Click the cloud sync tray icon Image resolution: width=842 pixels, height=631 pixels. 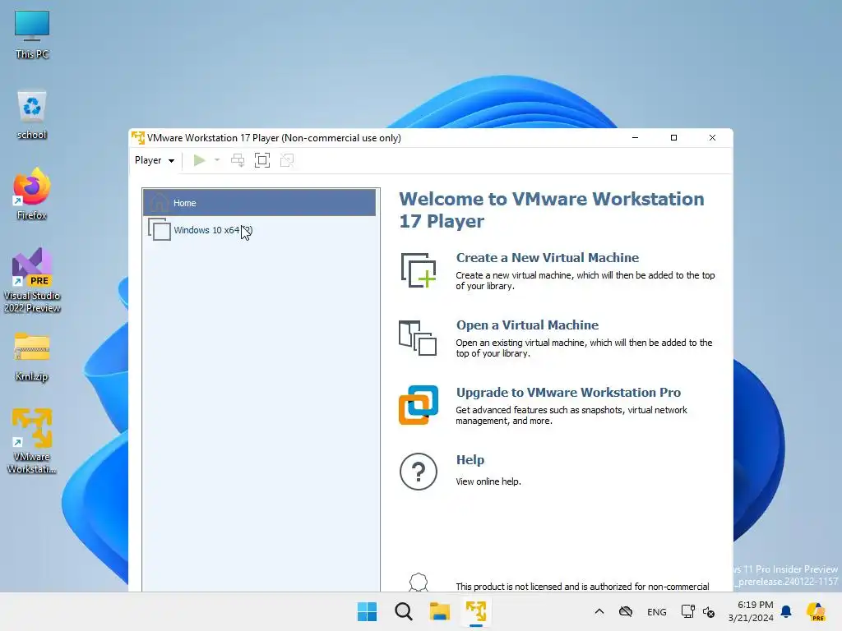click(x=626, y=611)
